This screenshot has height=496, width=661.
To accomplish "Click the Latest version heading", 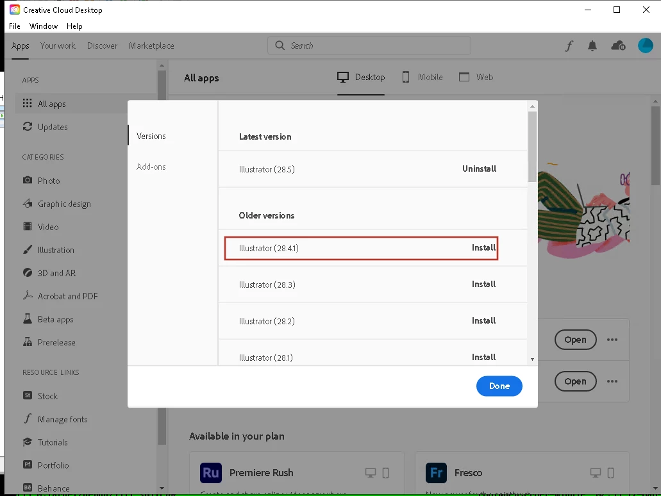I will [x=265, y=136].
